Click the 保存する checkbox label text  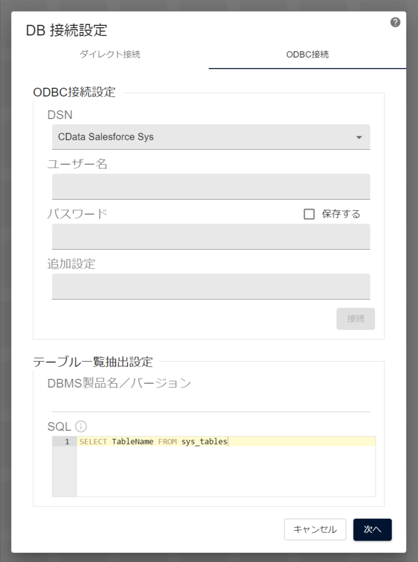341,214
